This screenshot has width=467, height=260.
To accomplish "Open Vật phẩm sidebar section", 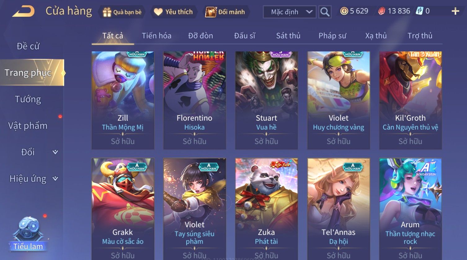I will click(x=28, y=126).
